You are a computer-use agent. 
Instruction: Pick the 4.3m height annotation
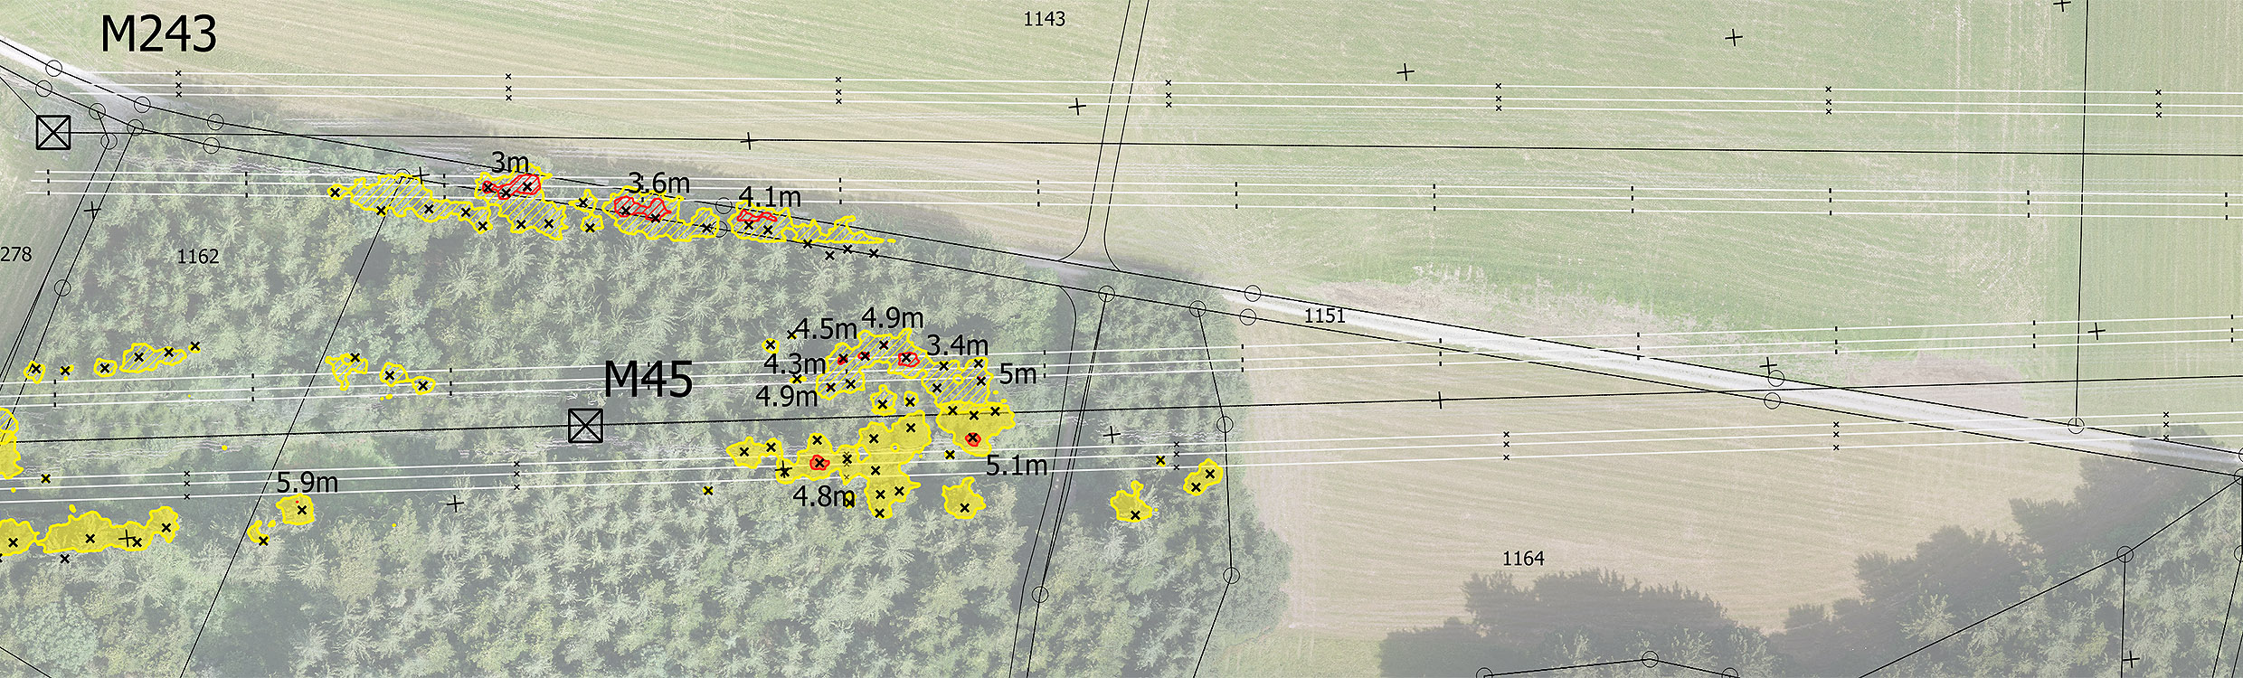point(795,363)
